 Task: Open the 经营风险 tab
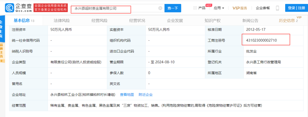(100, 20)
